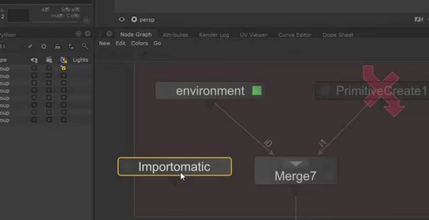Click the visibility eye column header icon

[x=34, y=60]
